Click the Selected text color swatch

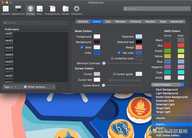coord(139,42)
